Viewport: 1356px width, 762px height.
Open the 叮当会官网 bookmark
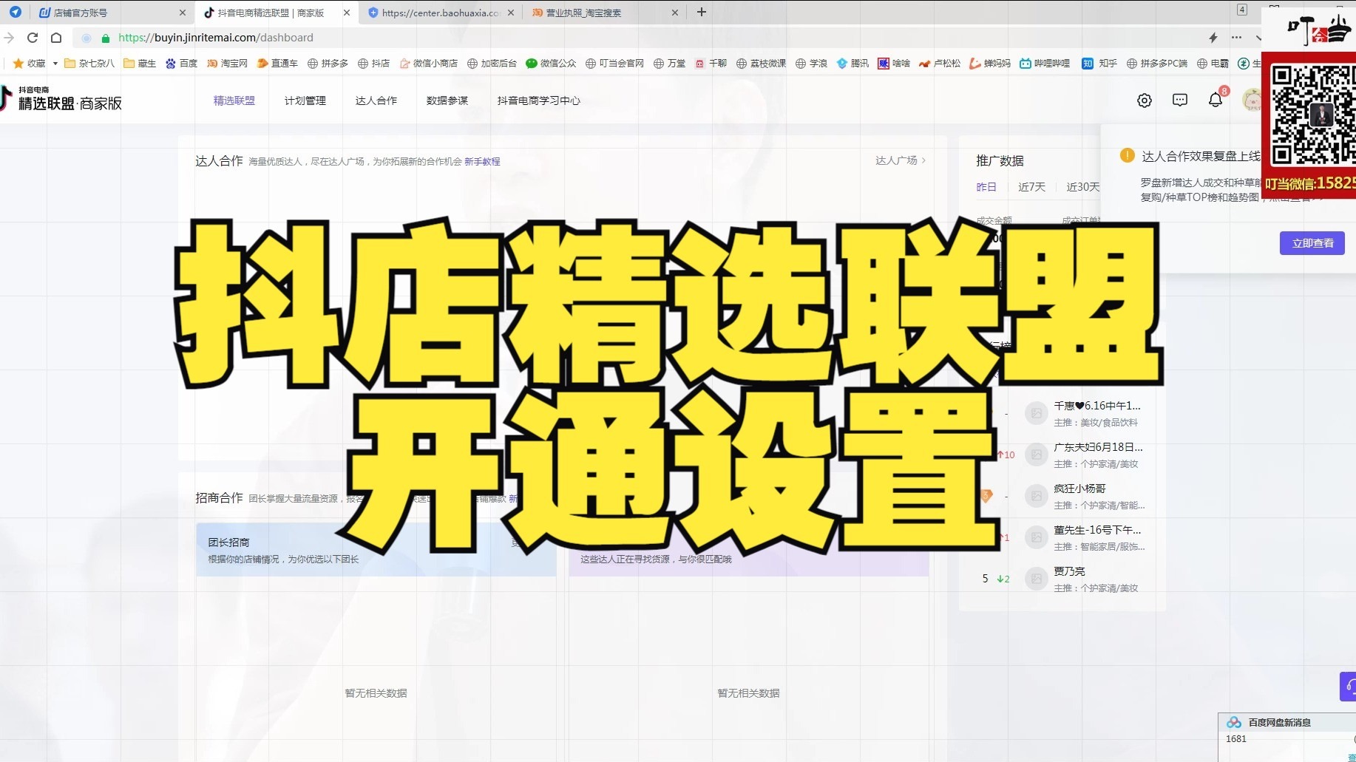pos(614,64)
